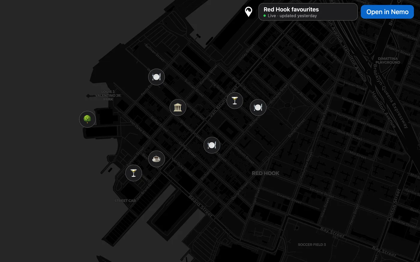Click the Clinton Street label

[394, 205]
